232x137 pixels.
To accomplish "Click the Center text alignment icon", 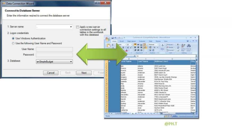I will click(138, 47).
